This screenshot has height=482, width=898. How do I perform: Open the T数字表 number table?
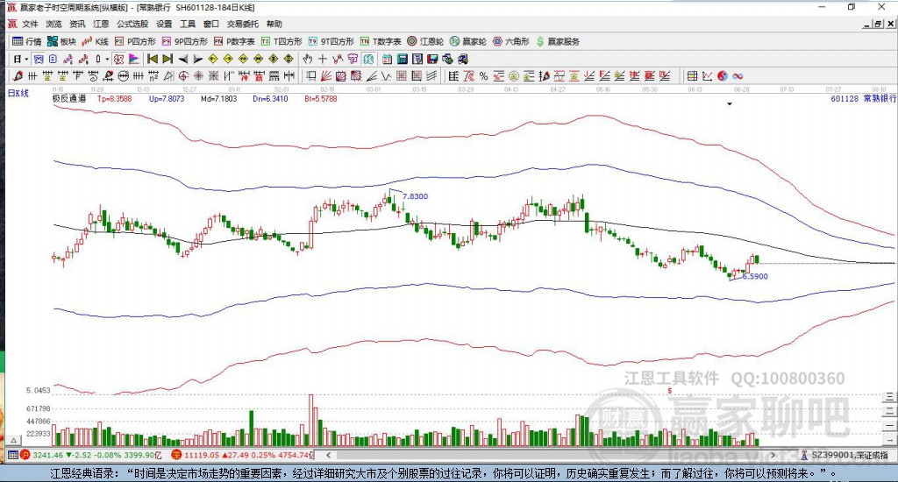tap(381, 41)
